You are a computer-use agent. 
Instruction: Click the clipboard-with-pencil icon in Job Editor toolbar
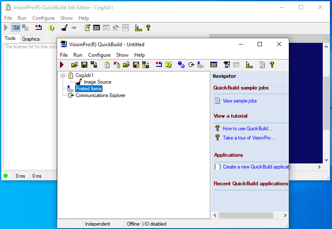coord(87,28)
